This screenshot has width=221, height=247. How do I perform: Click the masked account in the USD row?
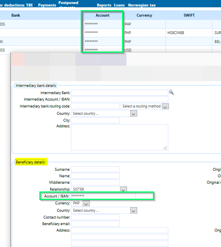tap(91, 50)
